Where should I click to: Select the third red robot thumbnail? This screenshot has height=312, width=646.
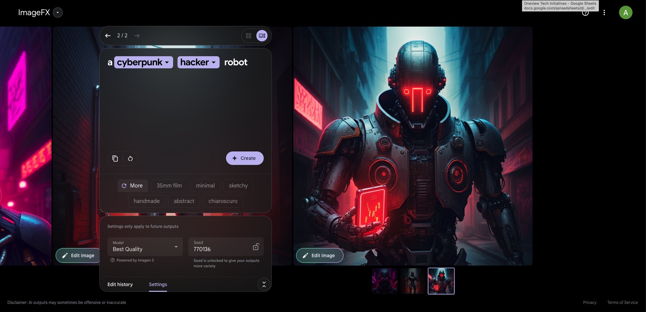point(441,281)
